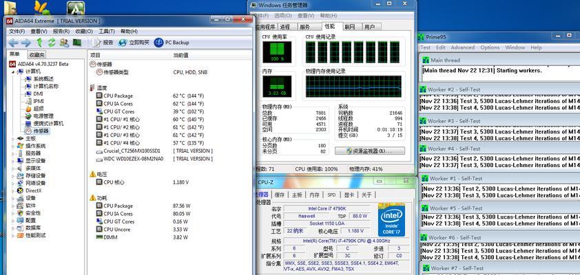Select Crucial_CT256MX100SSD1 row

coord(170,151)
